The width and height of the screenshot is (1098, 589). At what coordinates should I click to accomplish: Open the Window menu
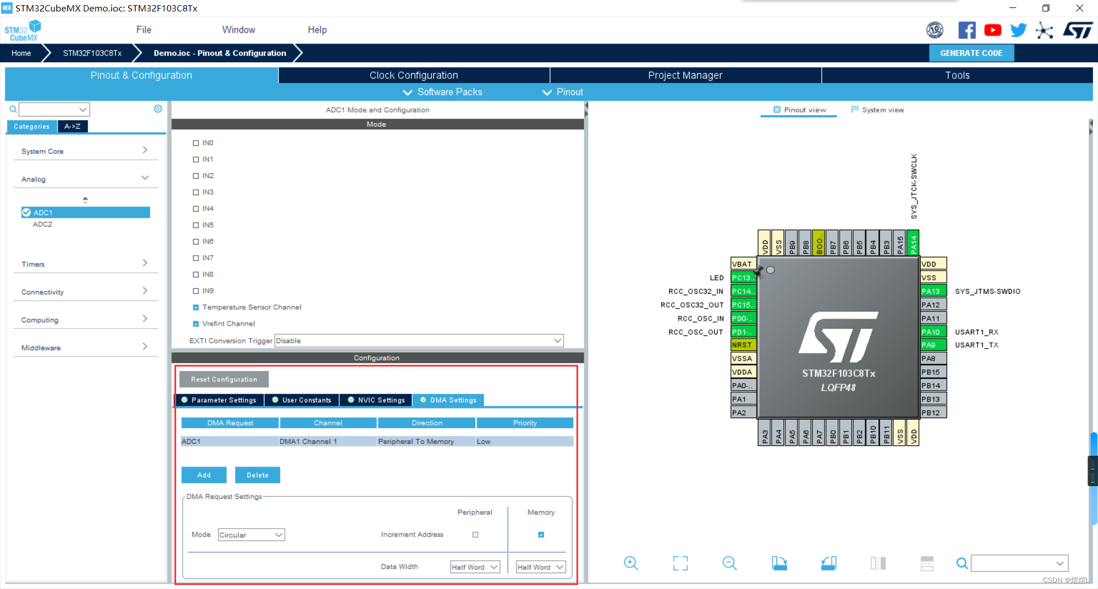(x=238, y=30)
